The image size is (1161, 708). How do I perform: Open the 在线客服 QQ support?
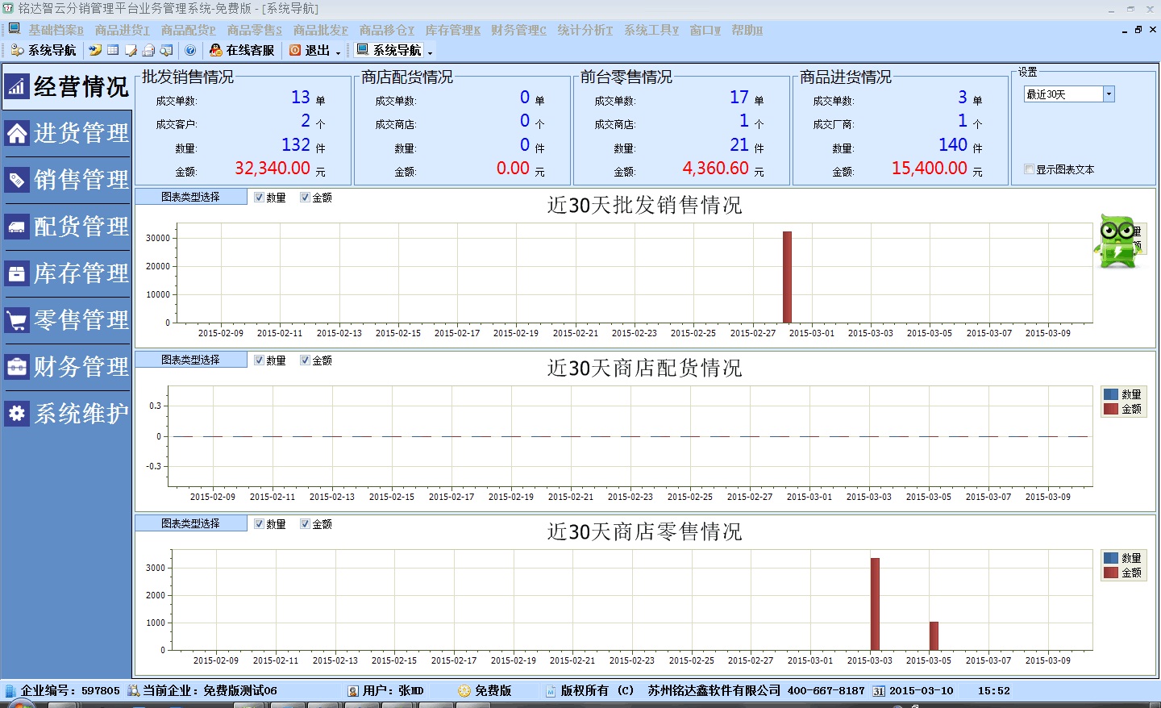242,50
